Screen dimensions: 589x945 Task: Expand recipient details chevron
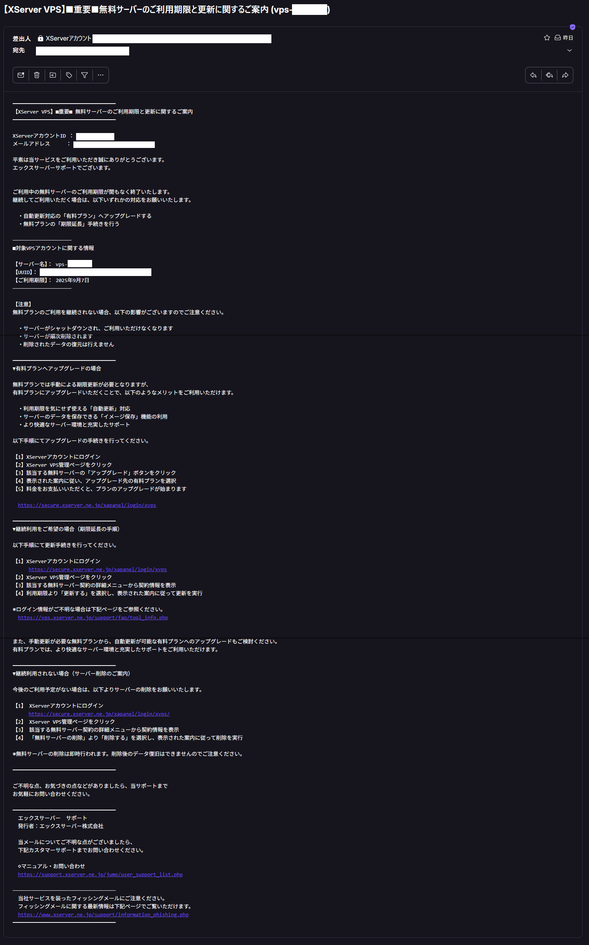point(570,50)
